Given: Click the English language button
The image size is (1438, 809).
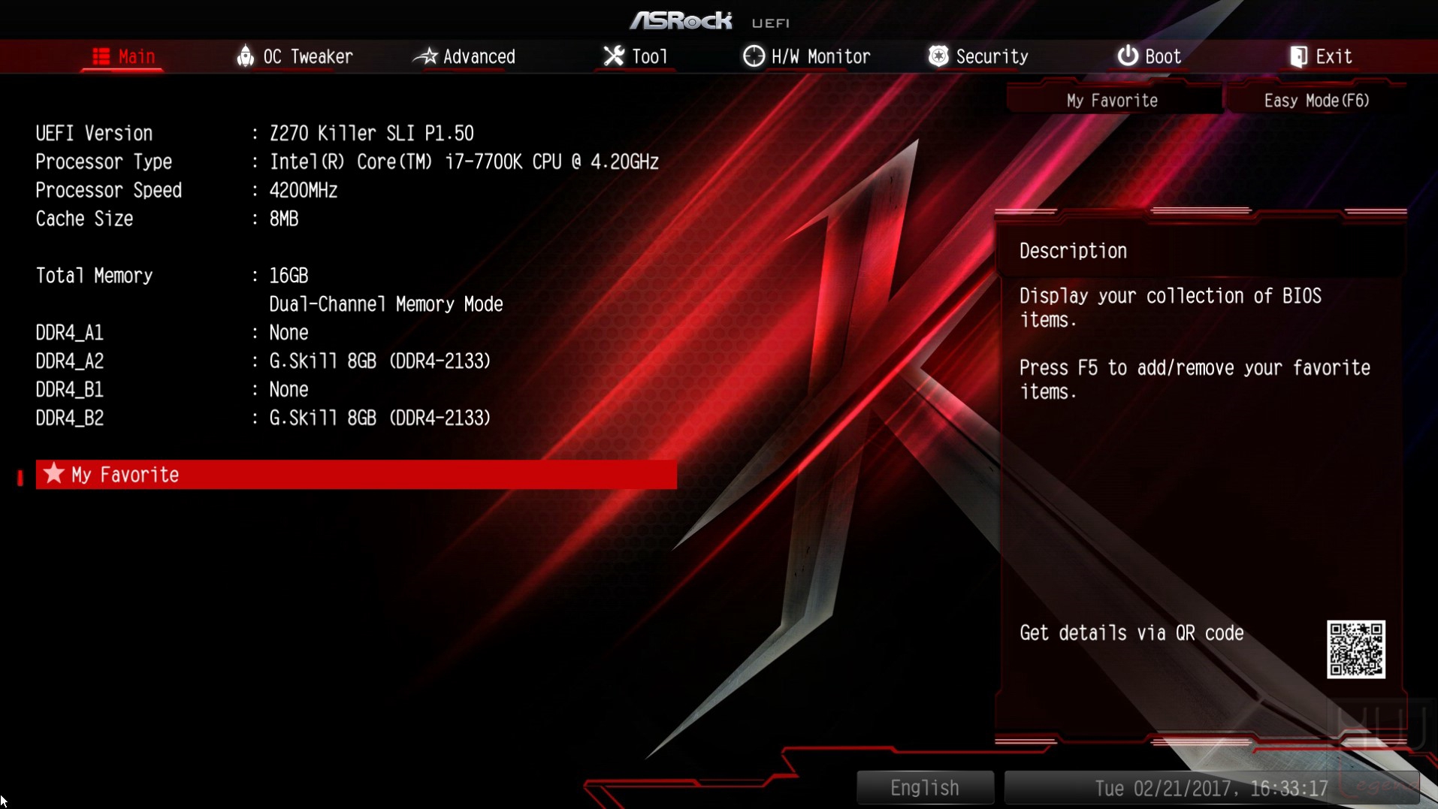Looking at the screenshot, I should [x=925, y=787].
